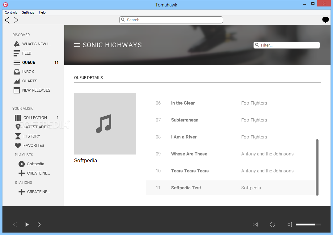Skip to previous track
Image resolution: width=333 pixels, height=235 pixels.
(15, 225)
